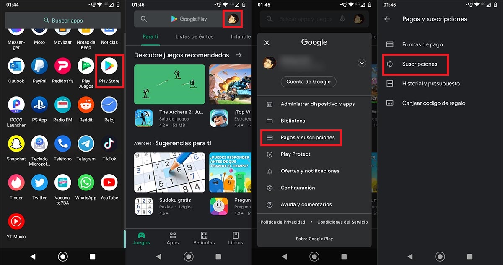The width and height of the screenshot is (503, 265).
Task: Expand the account switcher chevron
Action: [x=361, y=62]
